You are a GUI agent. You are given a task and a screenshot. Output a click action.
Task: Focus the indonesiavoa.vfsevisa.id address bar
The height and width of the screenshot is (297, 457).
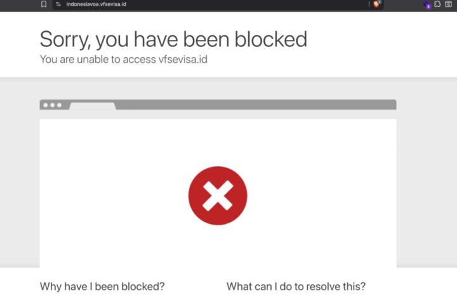click(96, 4)
